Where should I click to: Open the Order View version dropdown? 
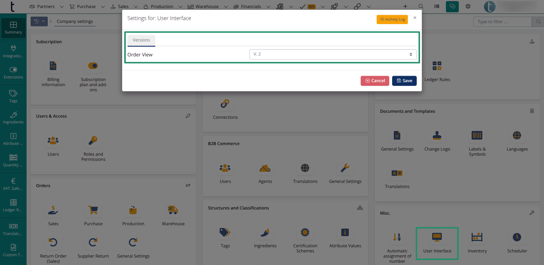pyautogui.click(x=333, y=54)
